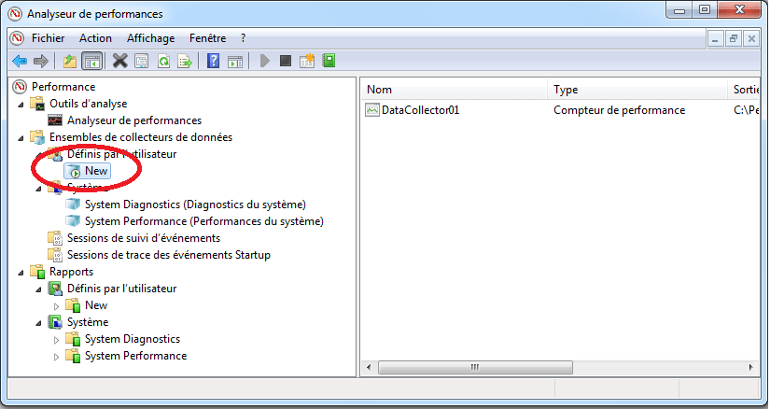The image size is (770, 409).
Task: Click the C:\Pe output path cell
Action: [x=746, y=110]
